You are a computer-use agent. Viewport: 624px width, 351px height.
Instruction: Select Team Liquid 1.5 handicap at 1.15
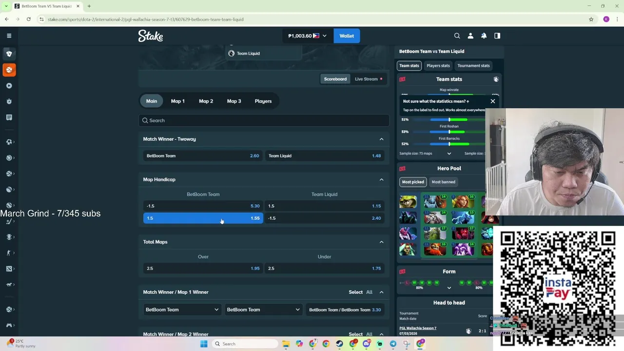[x=325, y=206]
